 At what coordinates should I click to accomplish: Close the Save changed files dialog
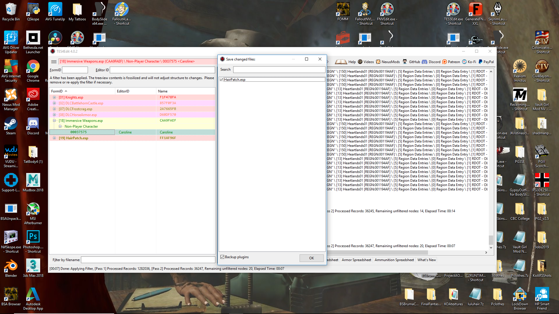(320, 59)
